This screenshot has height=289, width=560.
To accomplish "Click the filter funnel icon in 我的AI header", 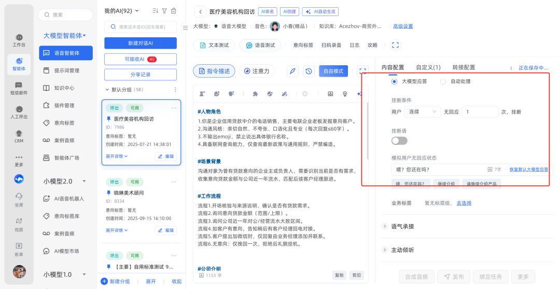I will [x=164, y=11].
